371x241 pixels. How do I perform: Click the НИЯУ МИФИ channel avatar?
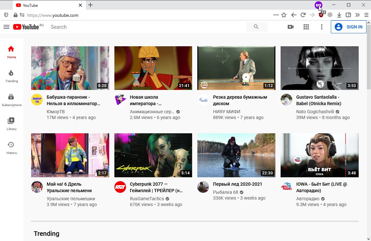coord(203,100)
